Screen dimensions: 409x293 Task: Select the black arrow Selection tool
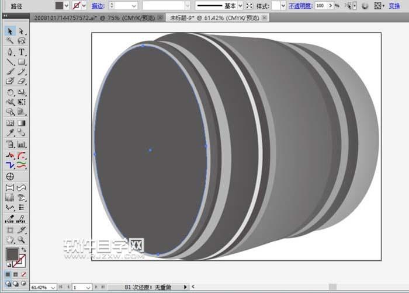pyautogui.click(x=10, y=31)
